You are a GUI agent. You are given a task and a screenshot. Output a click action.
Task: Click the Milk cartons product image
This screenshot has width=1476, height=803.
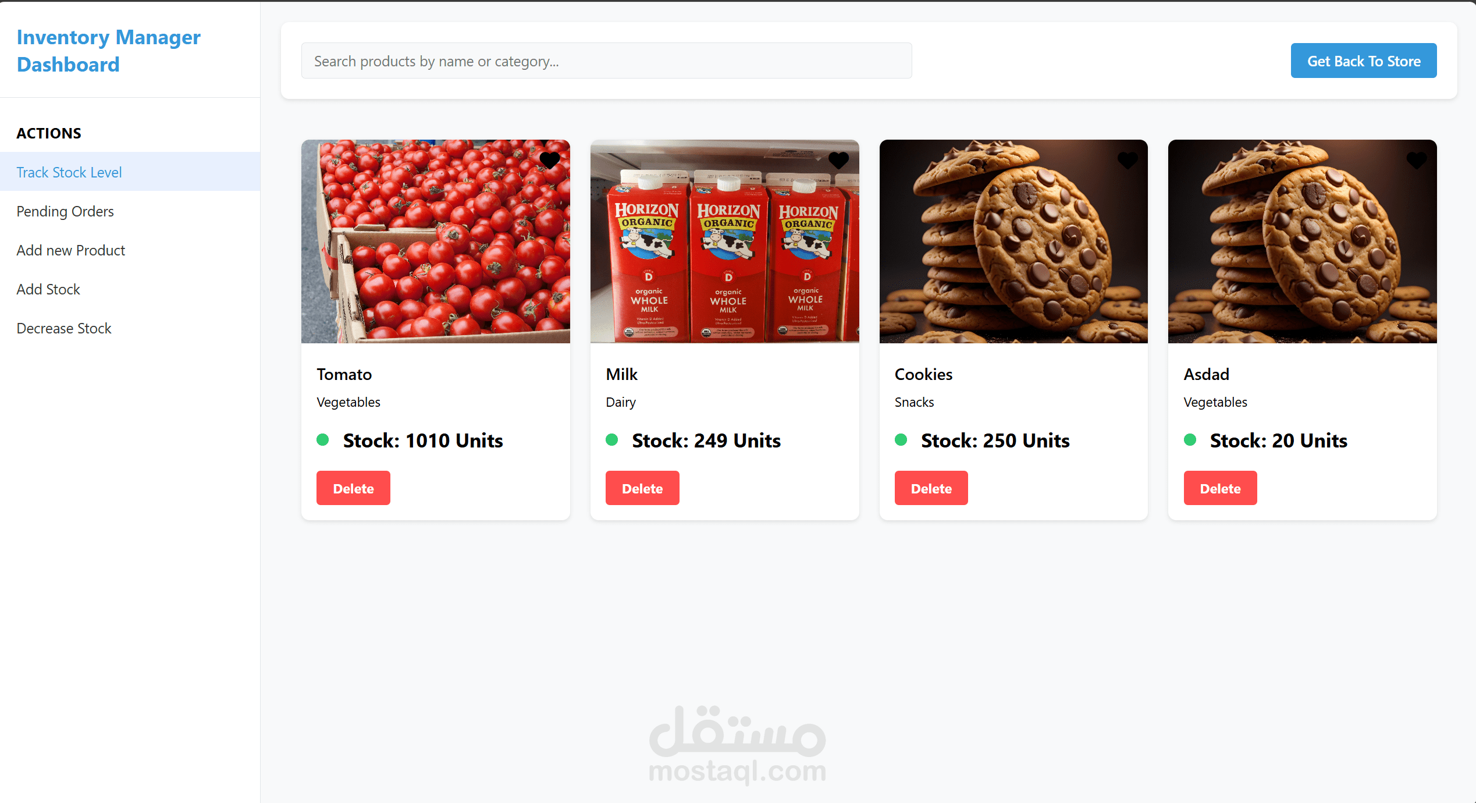point(724,241)
